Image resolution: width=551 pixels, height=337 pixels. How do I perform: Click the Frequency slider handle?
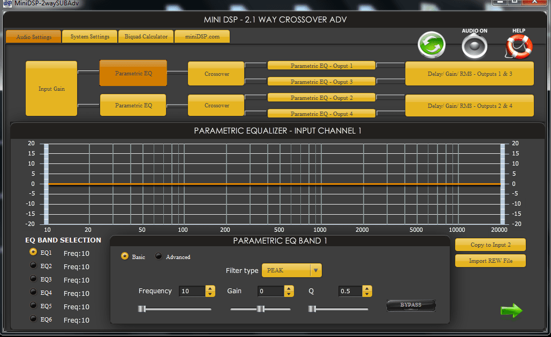pyautogui.click(x=141, y=309)
